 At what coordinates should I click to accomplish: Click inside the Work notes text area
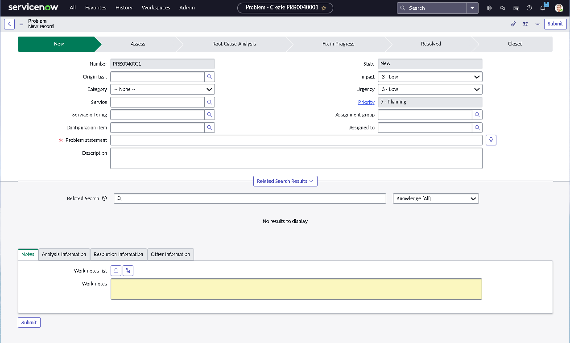tap(296, 289)
